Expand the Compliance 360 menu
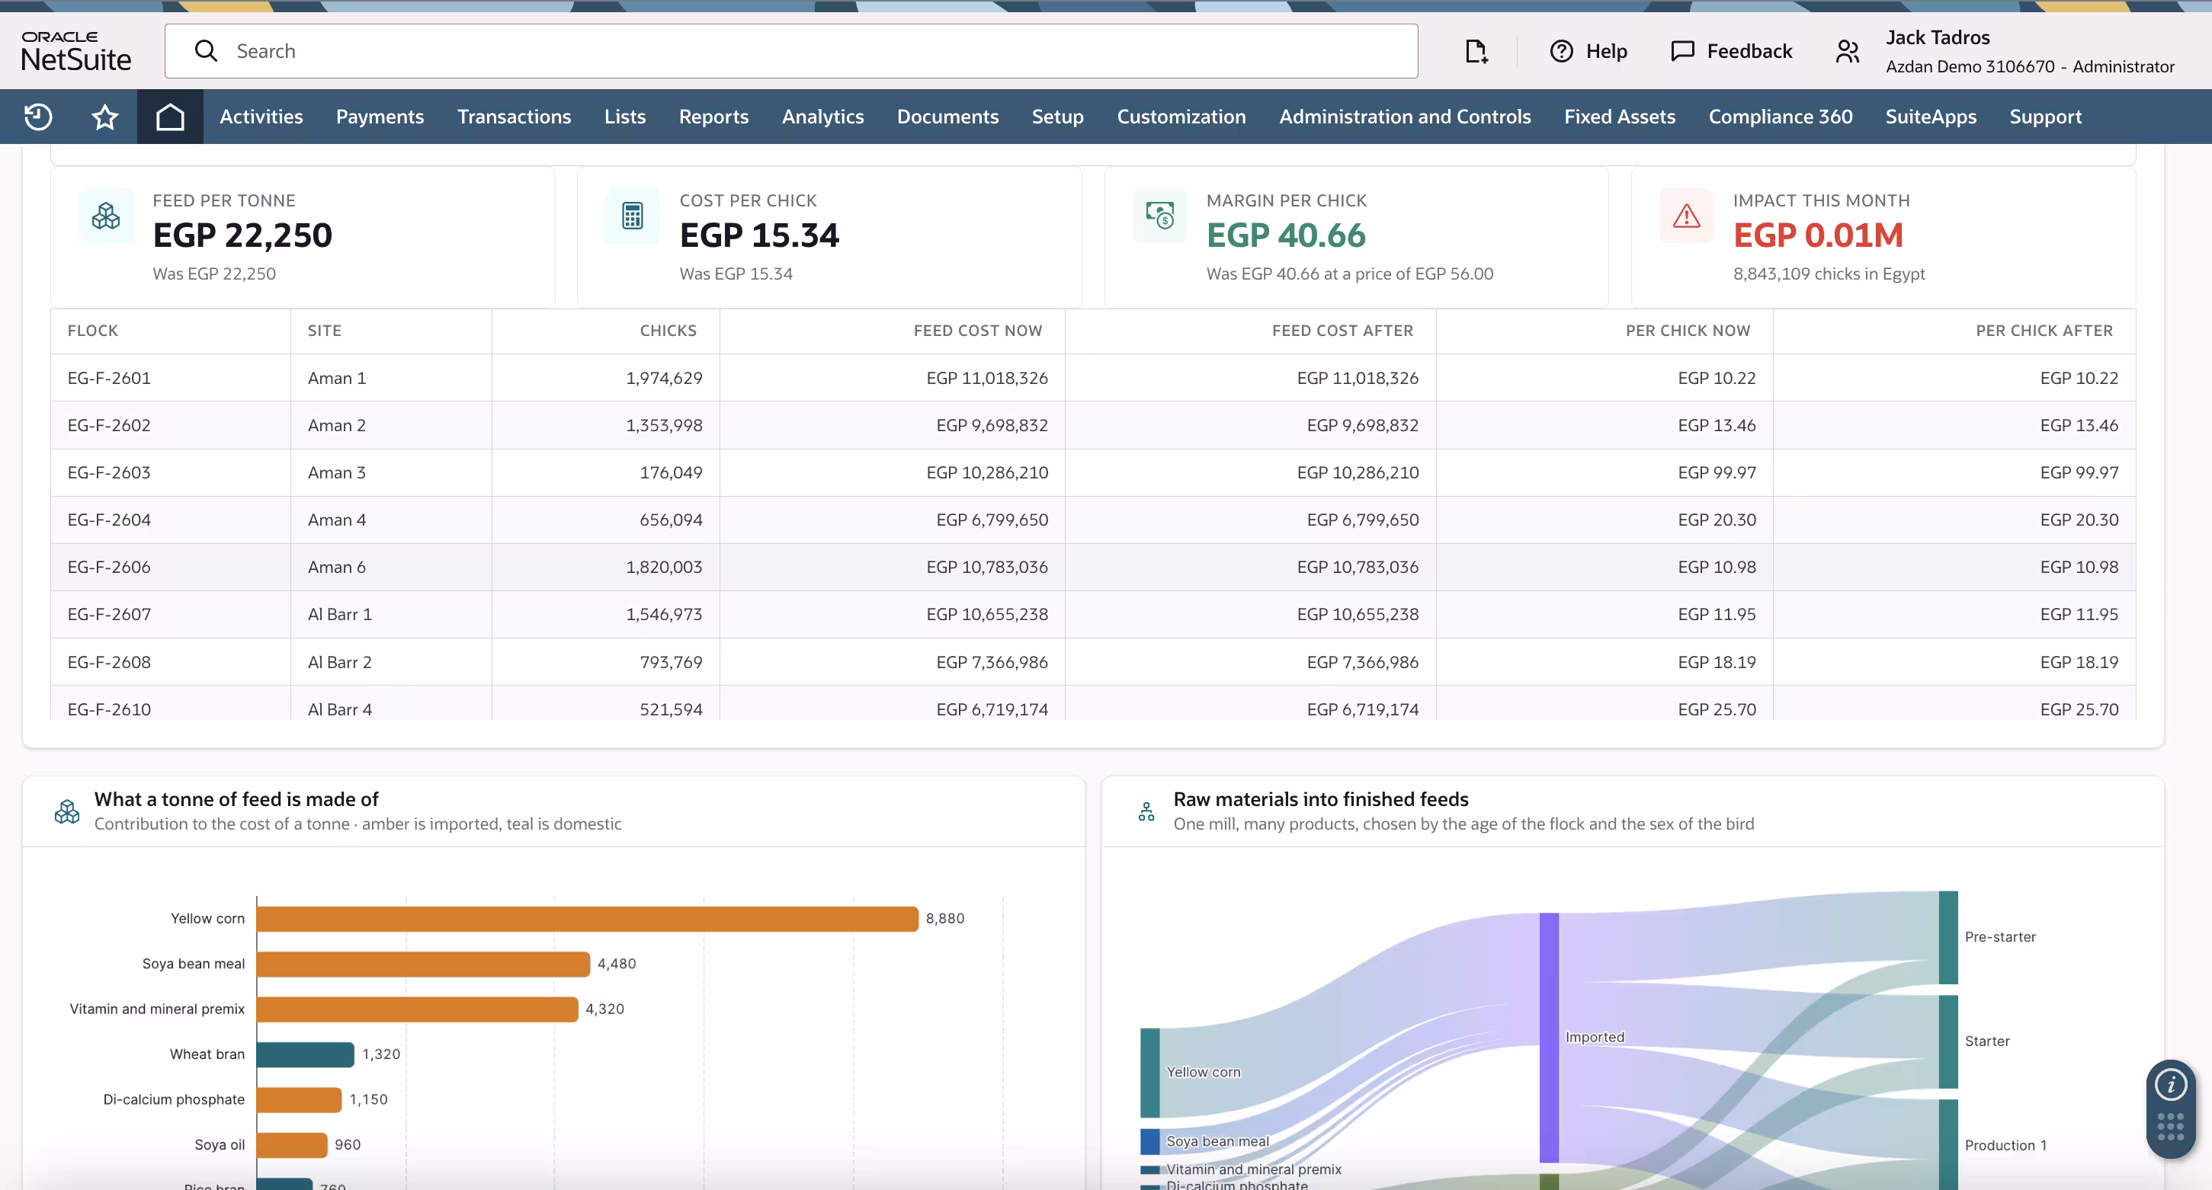Viewport: 2212px width, 1190px height. (x=1780, y=117)
